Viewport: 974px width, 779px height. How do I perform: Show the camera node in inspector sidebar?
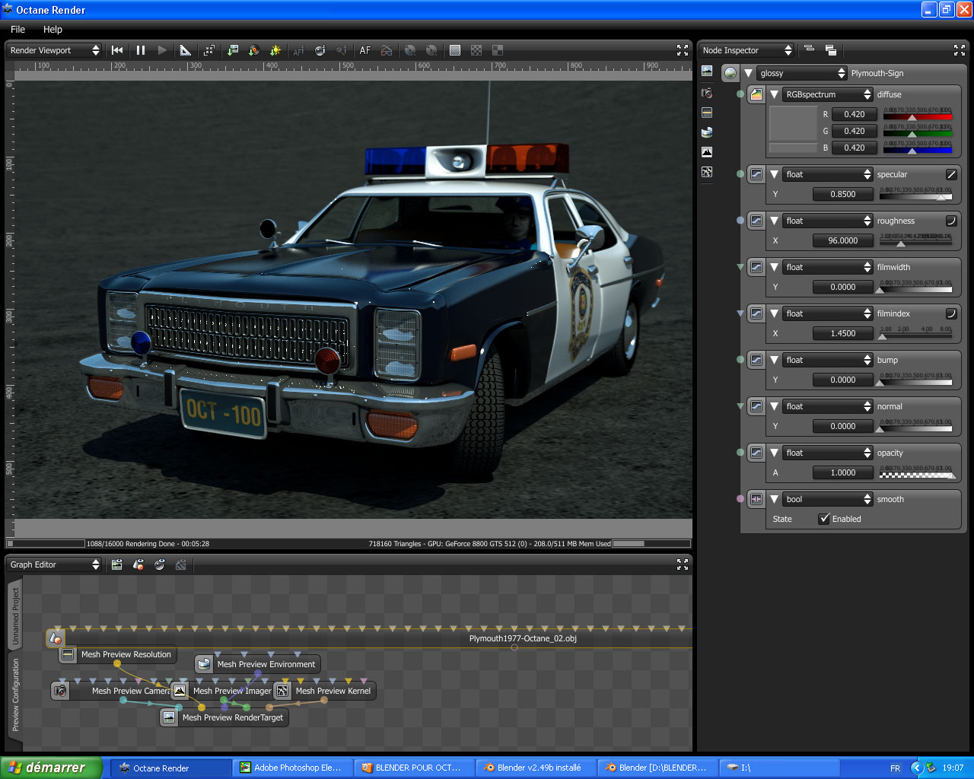point(707,93)
